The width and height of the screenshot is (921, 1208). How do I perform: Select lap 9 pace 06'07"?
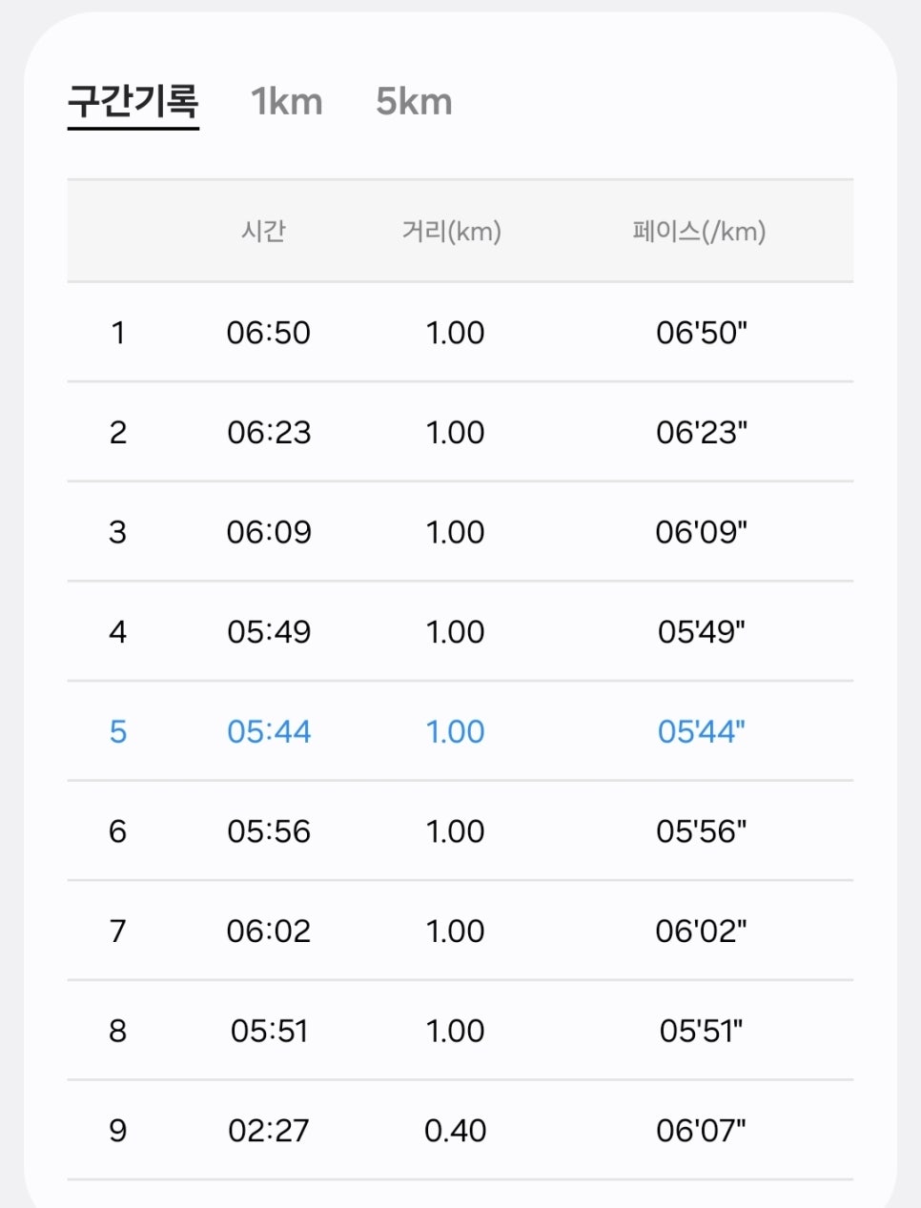click(x=702, y=1131)
